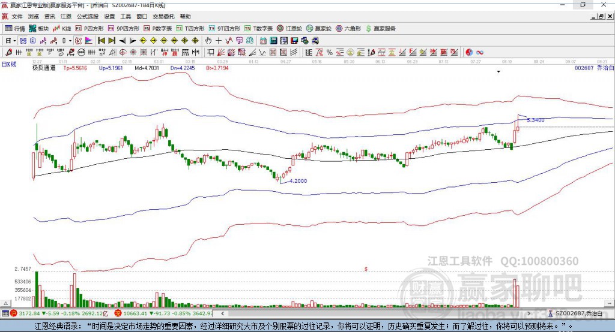615x332 pixels.
Task: Click the Dn=4.2245 indicator value
Action: tap(183, 68)
